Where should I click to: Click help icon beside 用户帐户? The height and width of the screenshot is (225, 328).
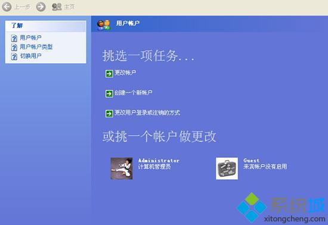click(14, 39)
